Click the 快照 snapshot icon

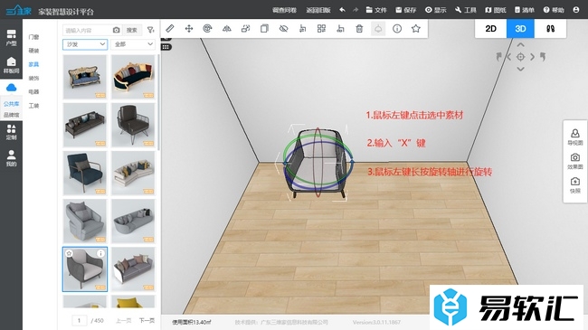click(x=575, y=185)
